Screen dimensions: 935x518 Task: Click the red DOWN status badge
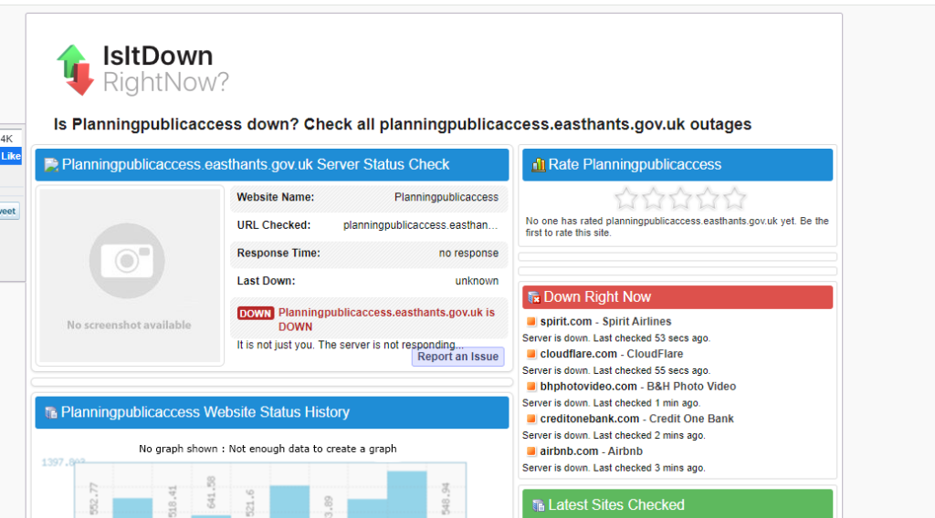point(256,313)
